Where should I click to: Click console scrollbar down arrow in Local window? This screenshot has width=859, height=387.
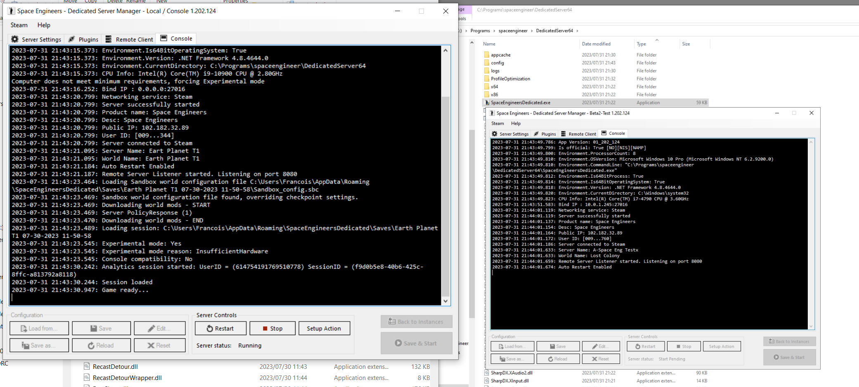[x=445, y=301]
